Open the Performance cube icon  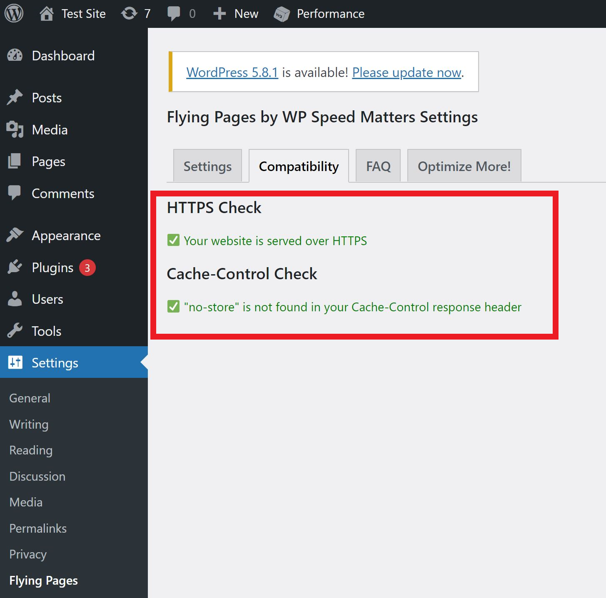point(282,14)
